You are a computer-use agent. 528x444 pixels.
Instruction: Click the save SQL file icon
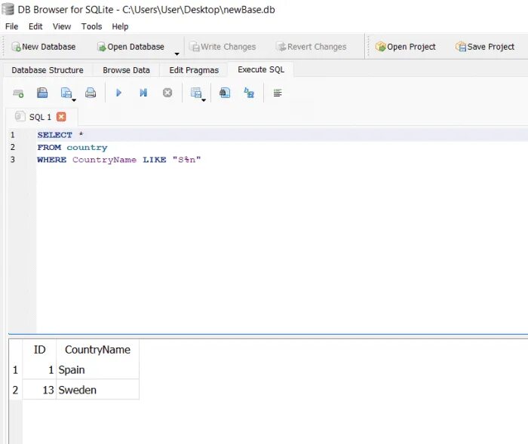[x=66, y=93]
